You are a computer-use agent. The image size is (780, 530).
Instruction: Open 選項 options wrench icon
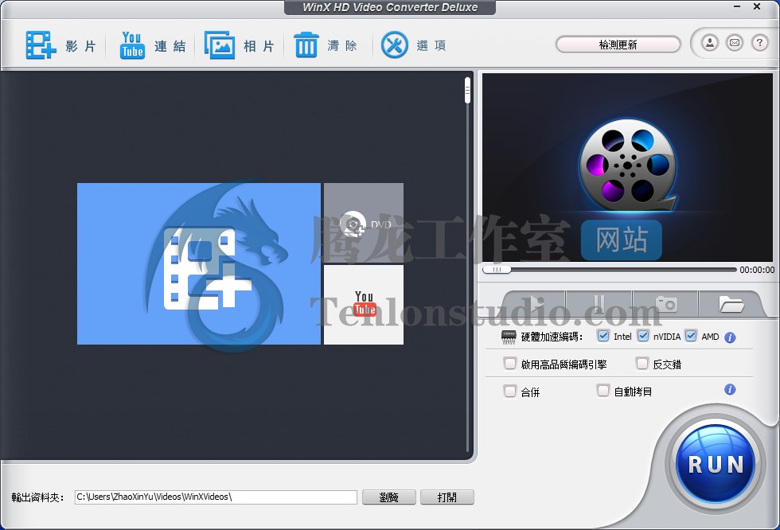[395, 45]
